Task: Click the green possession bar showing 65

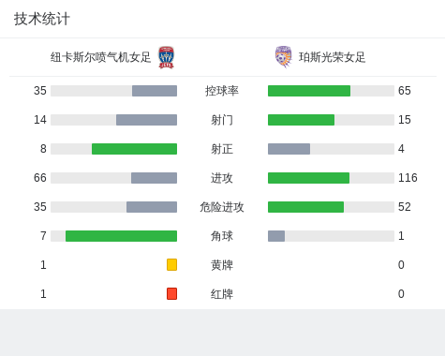Action: 309,91
